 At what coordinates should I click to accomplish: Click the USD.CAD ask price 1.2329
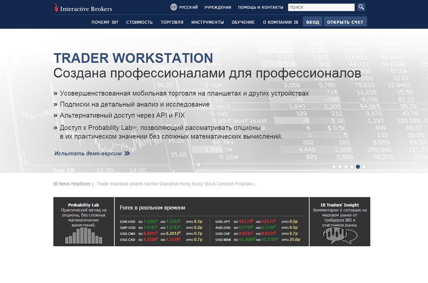173,240
